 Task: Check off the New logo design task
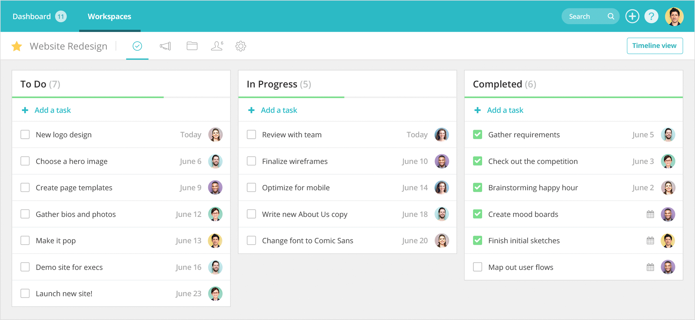coord(25,134)
